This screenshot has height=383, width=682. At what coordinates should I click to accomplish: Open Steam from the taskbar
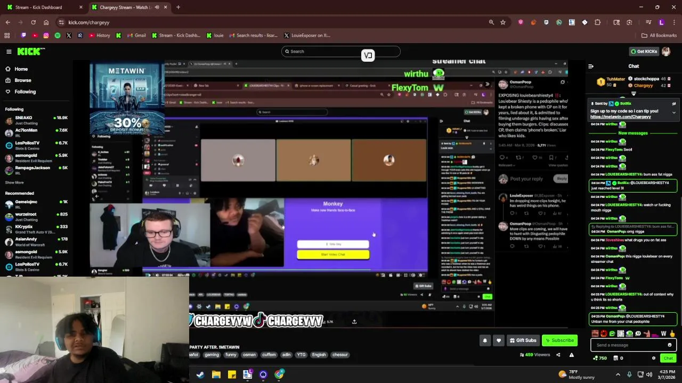(x=200, y=374)
